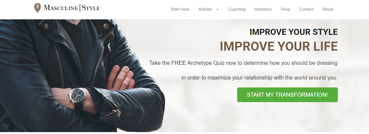369x134 pixels.
Task: Click the crossed hand in the photo
Action: pyautogui.click(x=121, y=77)
